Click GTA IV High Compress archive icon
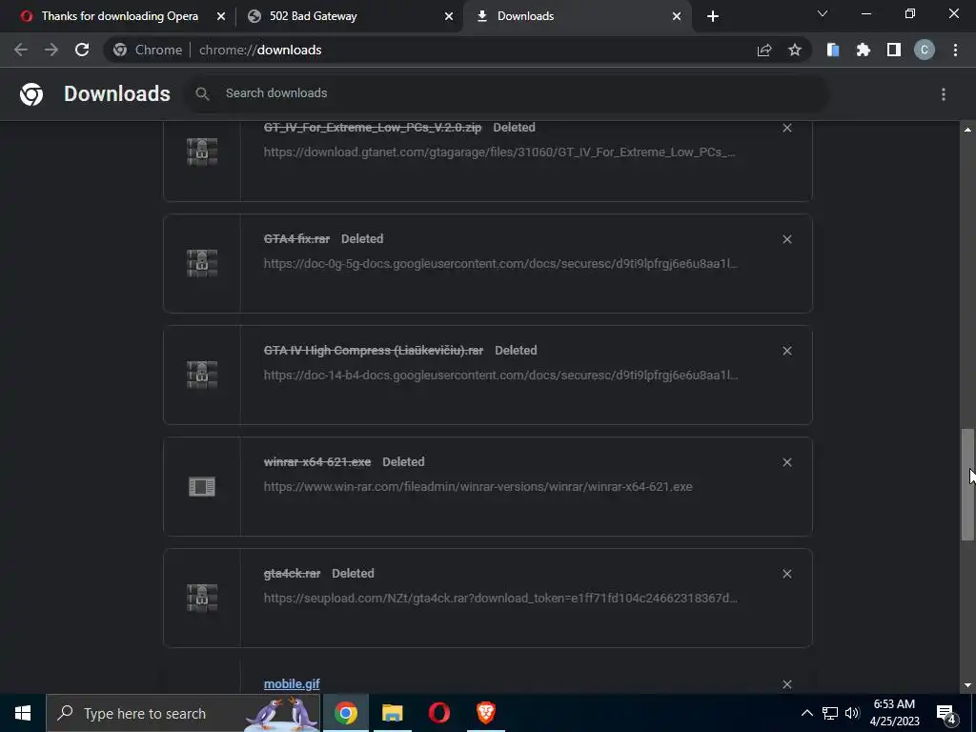976x732 pixels. [202, 375]
